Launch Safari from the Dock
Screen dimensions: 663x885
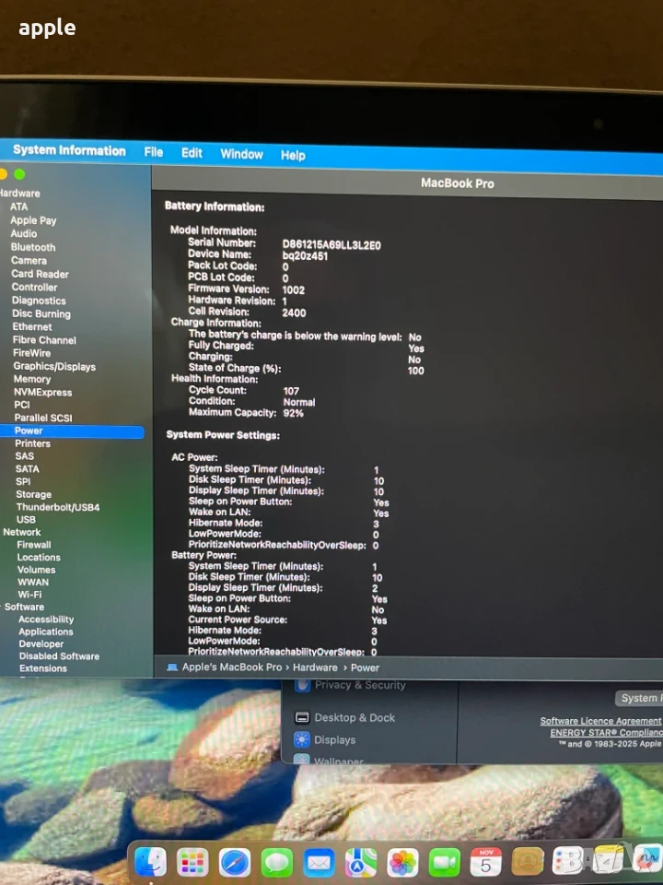point(235,863)
